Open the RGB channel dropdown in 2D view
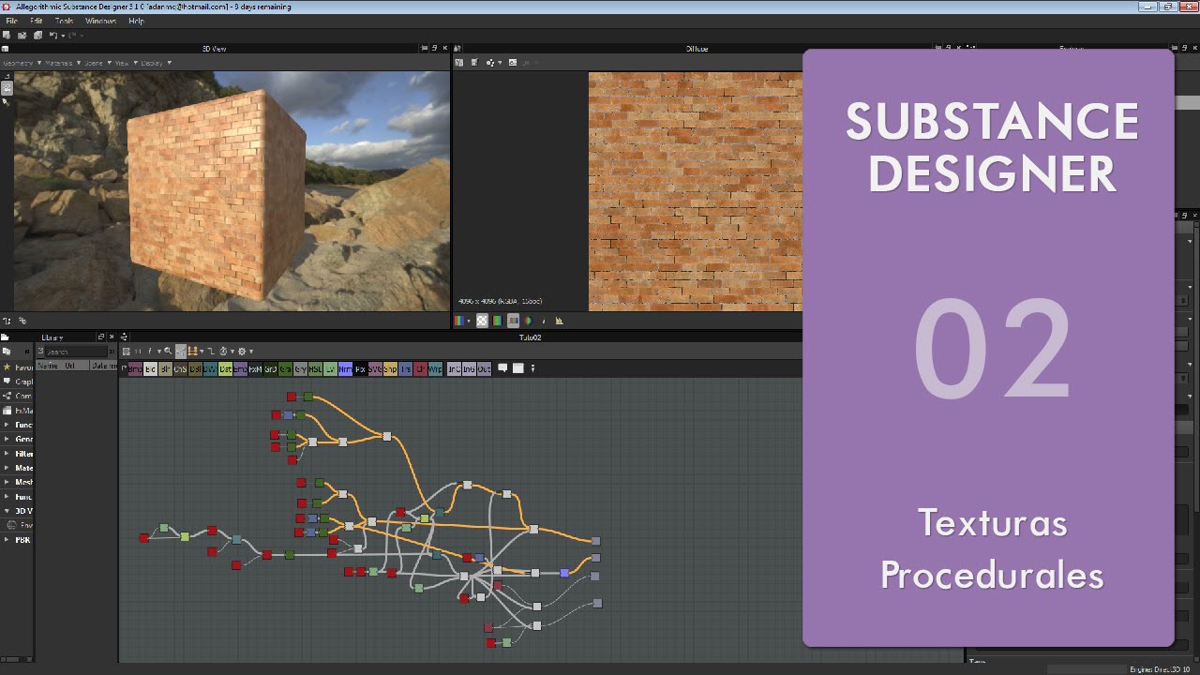 point(463,321)
